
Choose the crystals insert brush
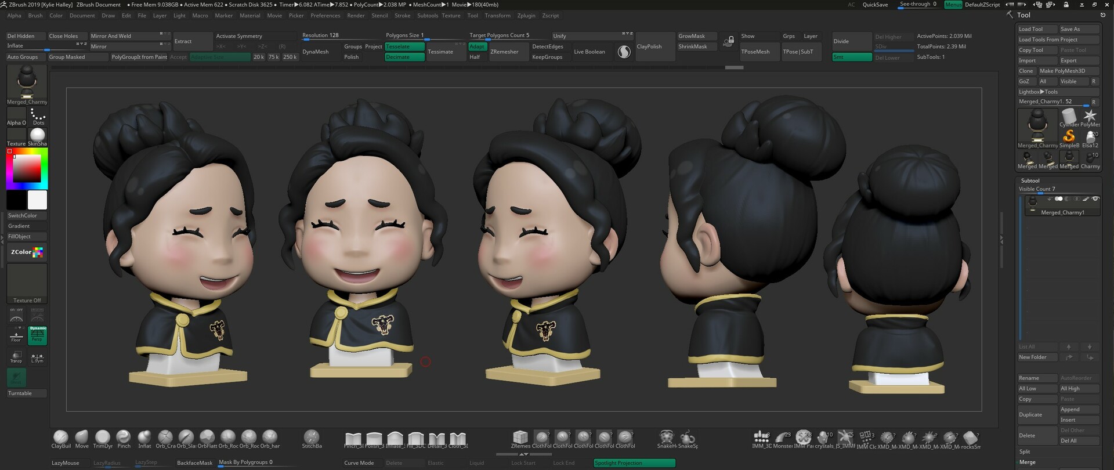(824, 439)
